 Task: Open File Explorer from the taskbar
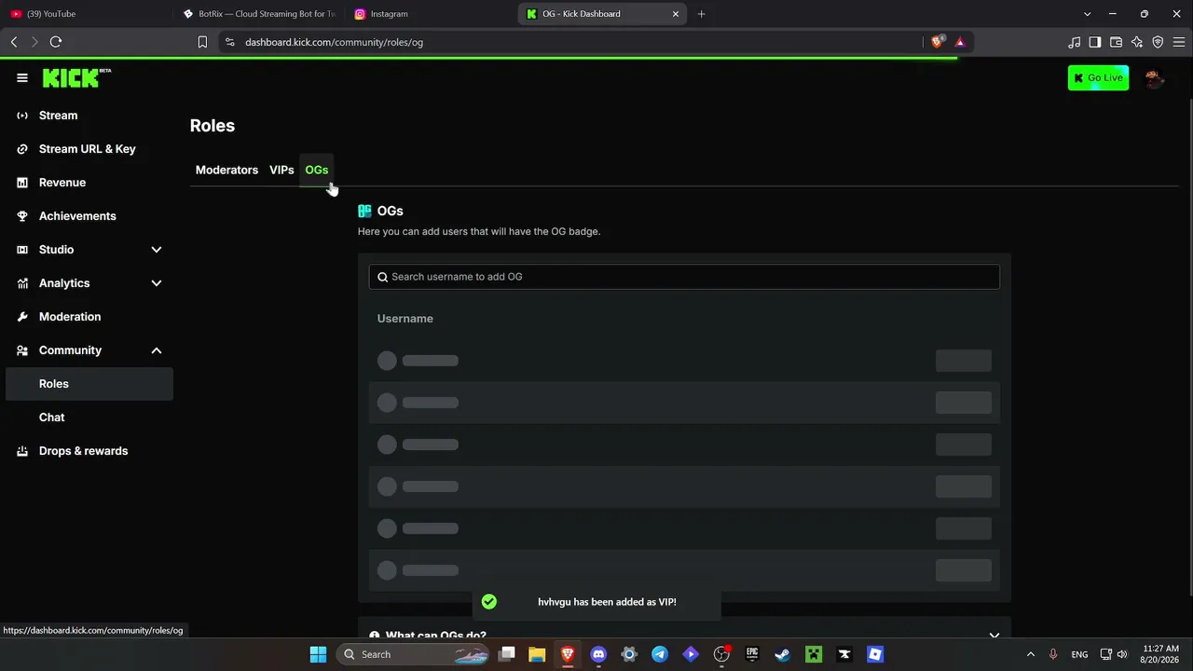pos(537,654)
